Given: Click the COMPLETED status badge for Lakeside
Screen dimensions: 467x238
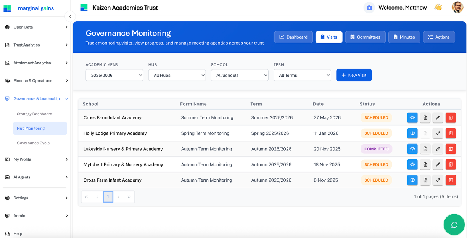Looking at the screenshot, I should (x=376, y=149).
